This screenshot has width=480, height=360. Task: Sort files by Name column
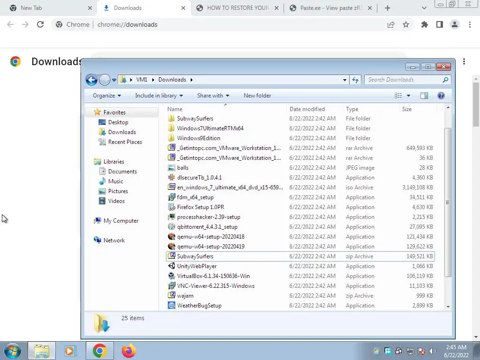(175, 109)
